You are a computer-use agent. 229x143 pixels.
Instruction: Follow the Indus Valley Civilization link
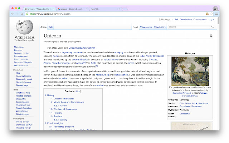(x=152, y=56)
